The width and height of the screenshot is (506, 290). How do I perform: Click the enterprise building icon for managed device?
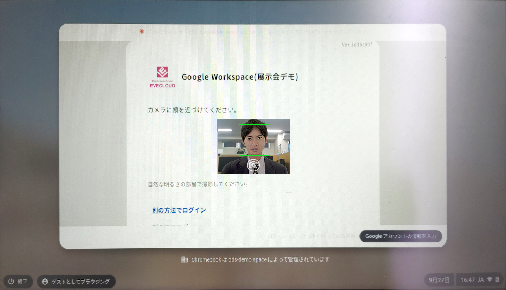coord(184,259)
